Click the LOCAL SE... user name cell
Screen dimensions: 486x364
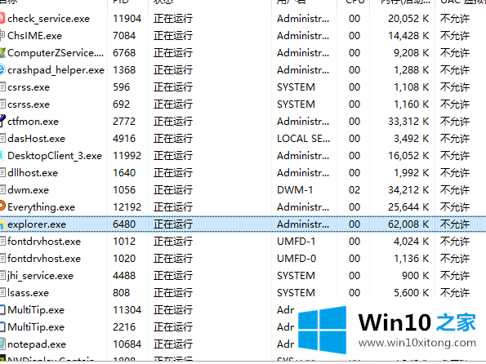(x=303, y=139)
